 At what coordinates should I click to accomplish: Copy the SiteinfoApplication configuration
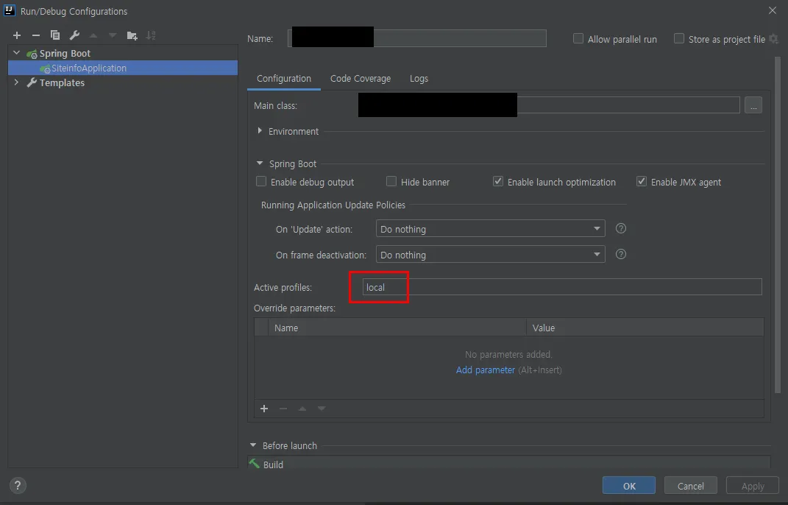click(x=54, y=35)
